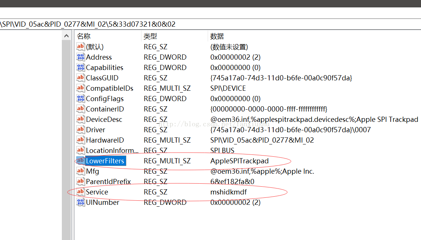
Task: Click the string icon beside LocationInform...
Action: click(81, 150)
